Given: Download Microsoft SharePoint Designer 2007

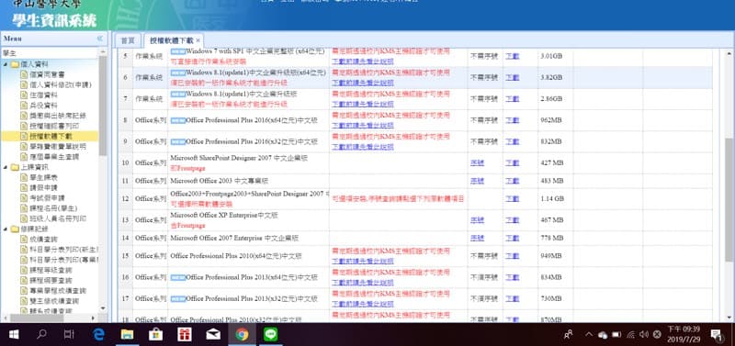Looking at the screenshot, I should [513, 163].
